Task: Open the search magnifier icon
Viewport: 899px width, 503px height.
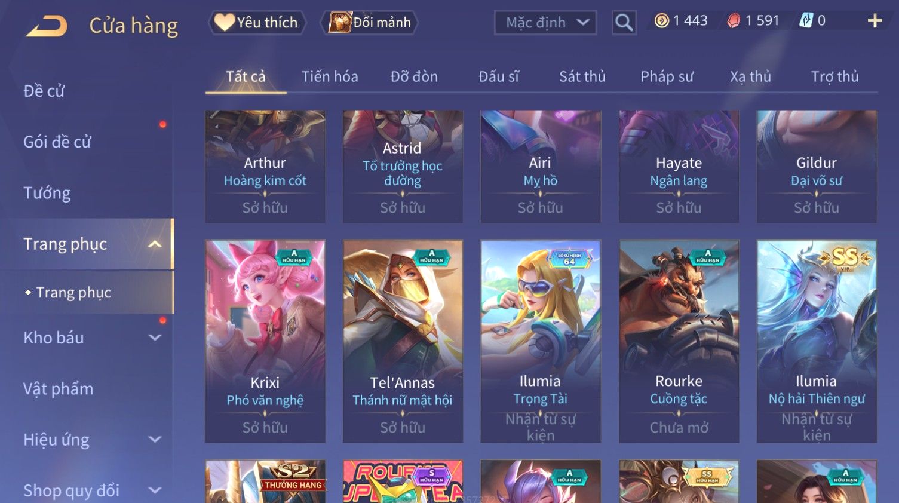Action: point(624,23)
